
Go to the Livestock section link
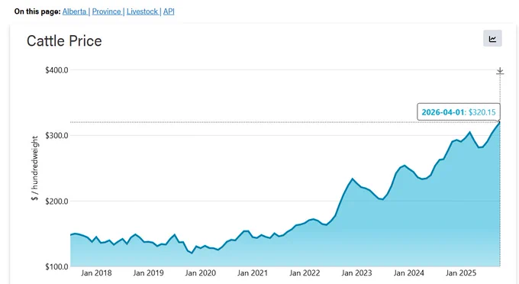(142, 11)
